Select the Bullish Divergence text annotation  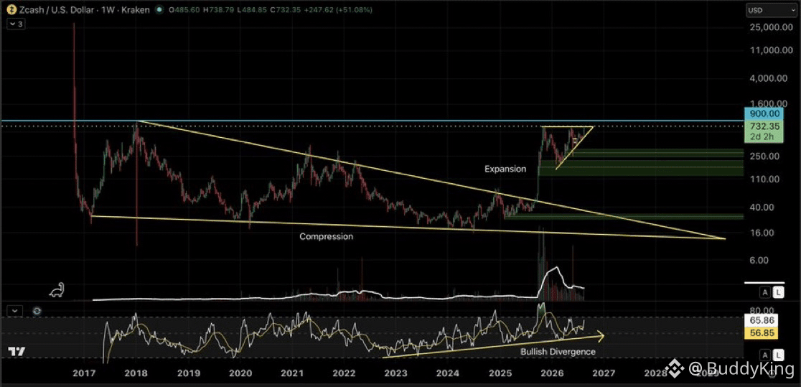(x=558, y=352)
